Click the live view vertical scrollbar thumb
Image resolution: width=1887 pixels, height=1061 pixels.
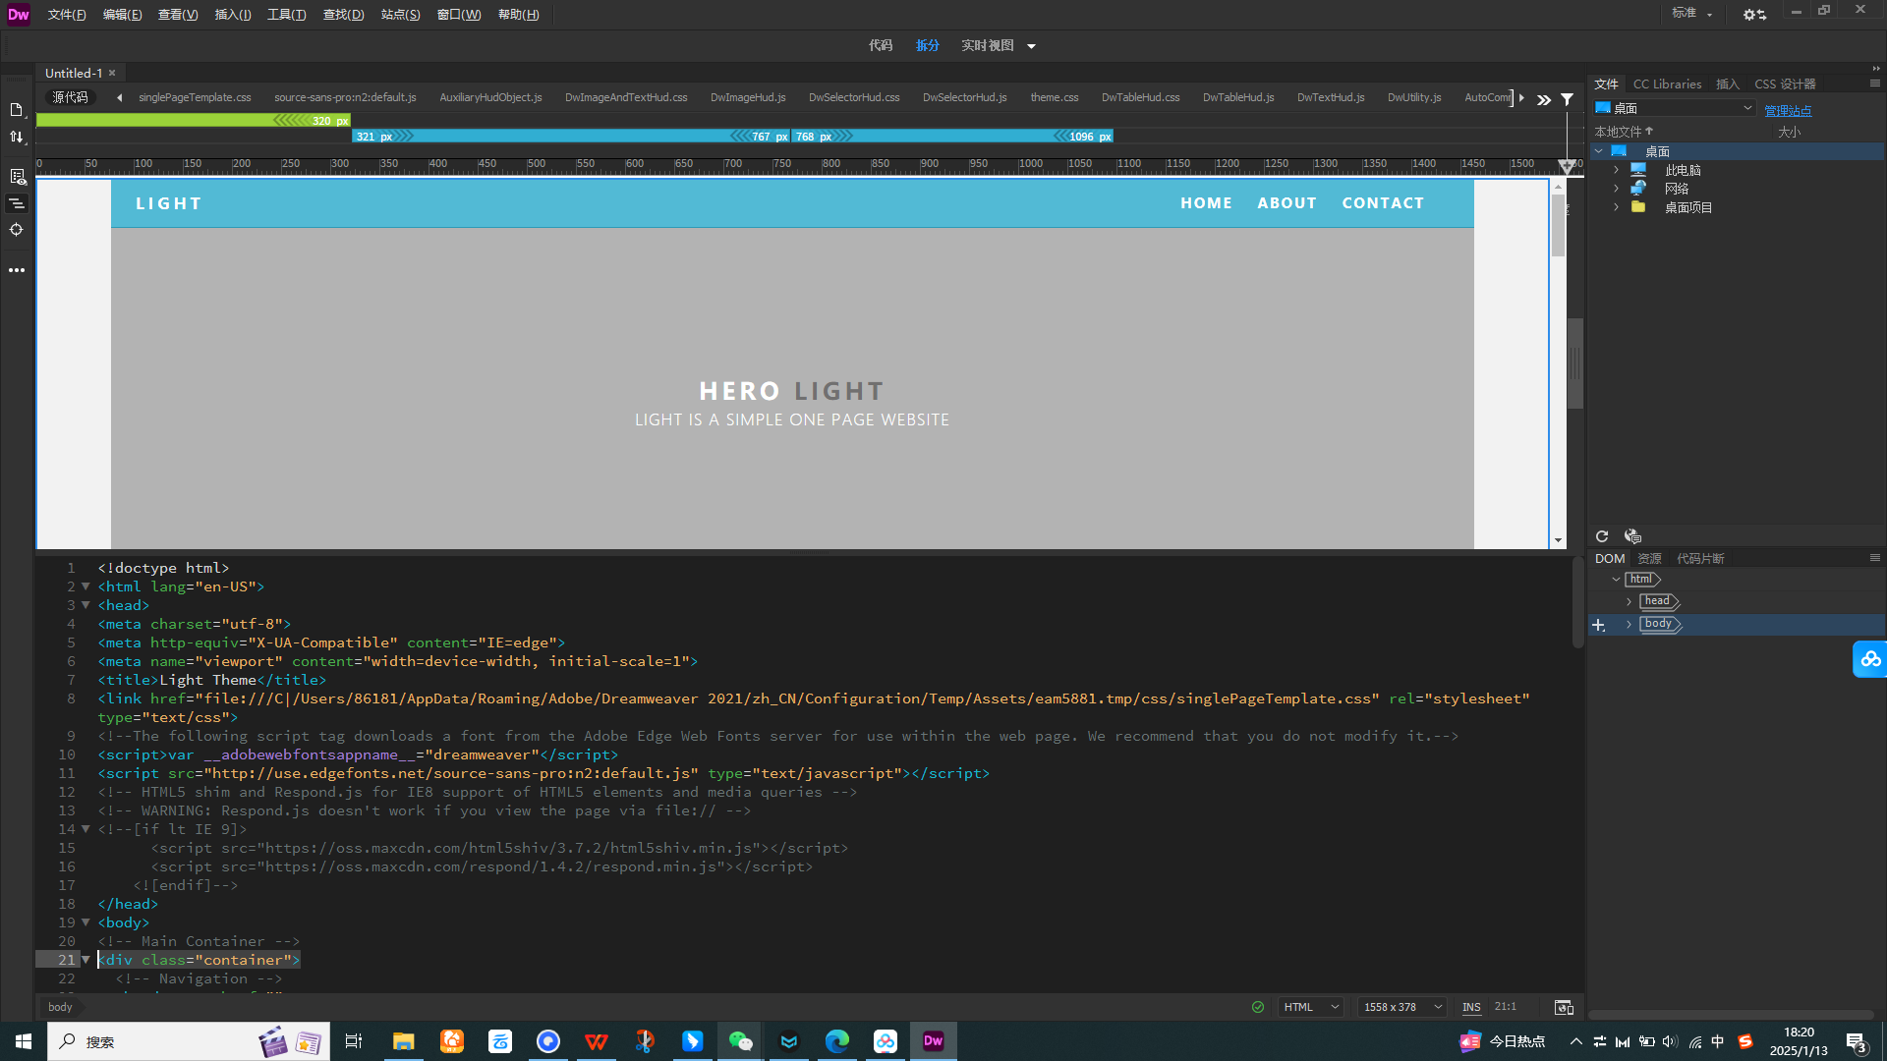[1558, 225]
